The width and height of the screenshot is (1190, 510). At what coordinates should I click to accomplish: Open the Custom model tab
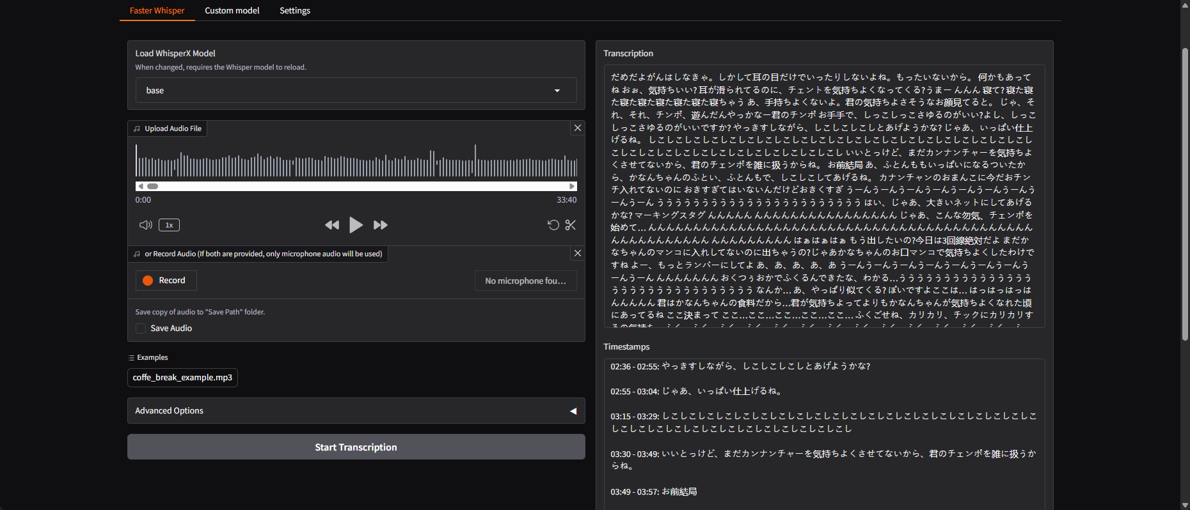coord(232,10)
